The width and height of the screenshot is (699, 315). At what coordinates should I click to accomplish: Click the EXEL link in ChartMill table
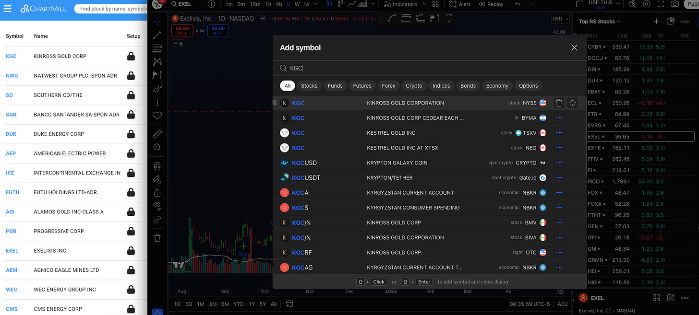click(12, 251)
